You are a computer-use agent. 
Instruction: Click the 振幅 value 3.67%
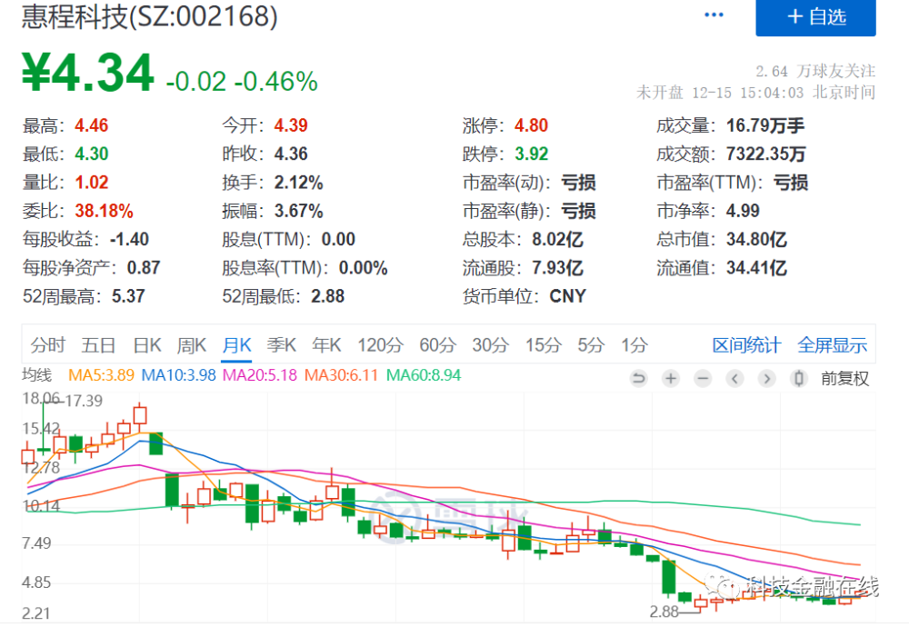(298, 210)
